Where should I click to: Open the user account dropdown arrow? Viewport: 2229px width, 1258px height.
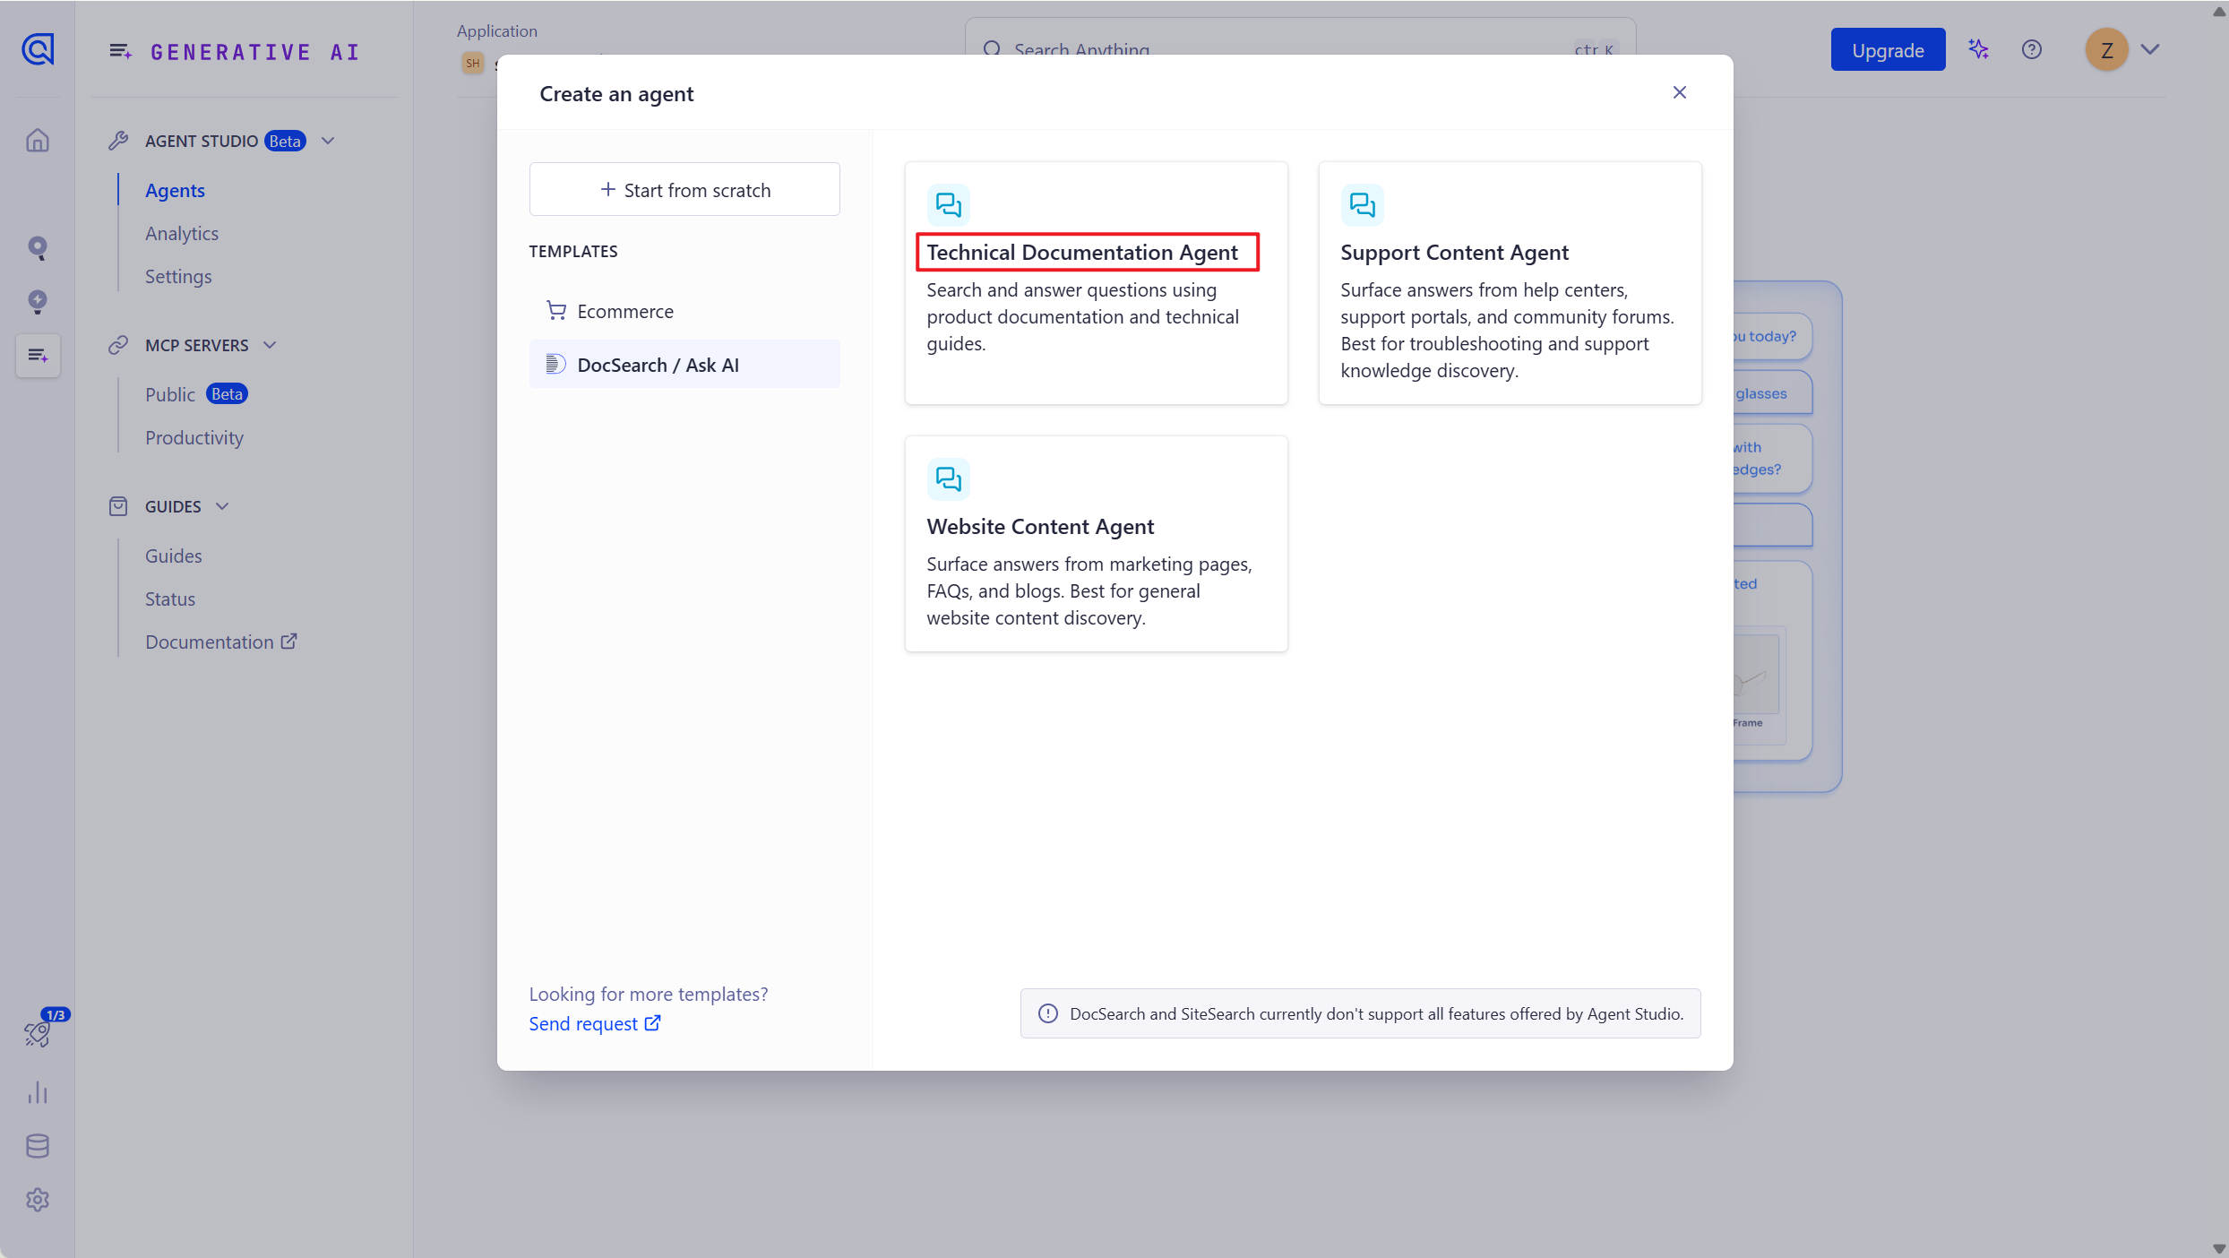(2150, 49)
